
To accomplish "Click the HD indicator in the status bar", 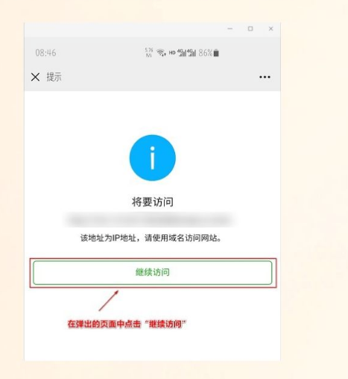I will tap(172, 53).
